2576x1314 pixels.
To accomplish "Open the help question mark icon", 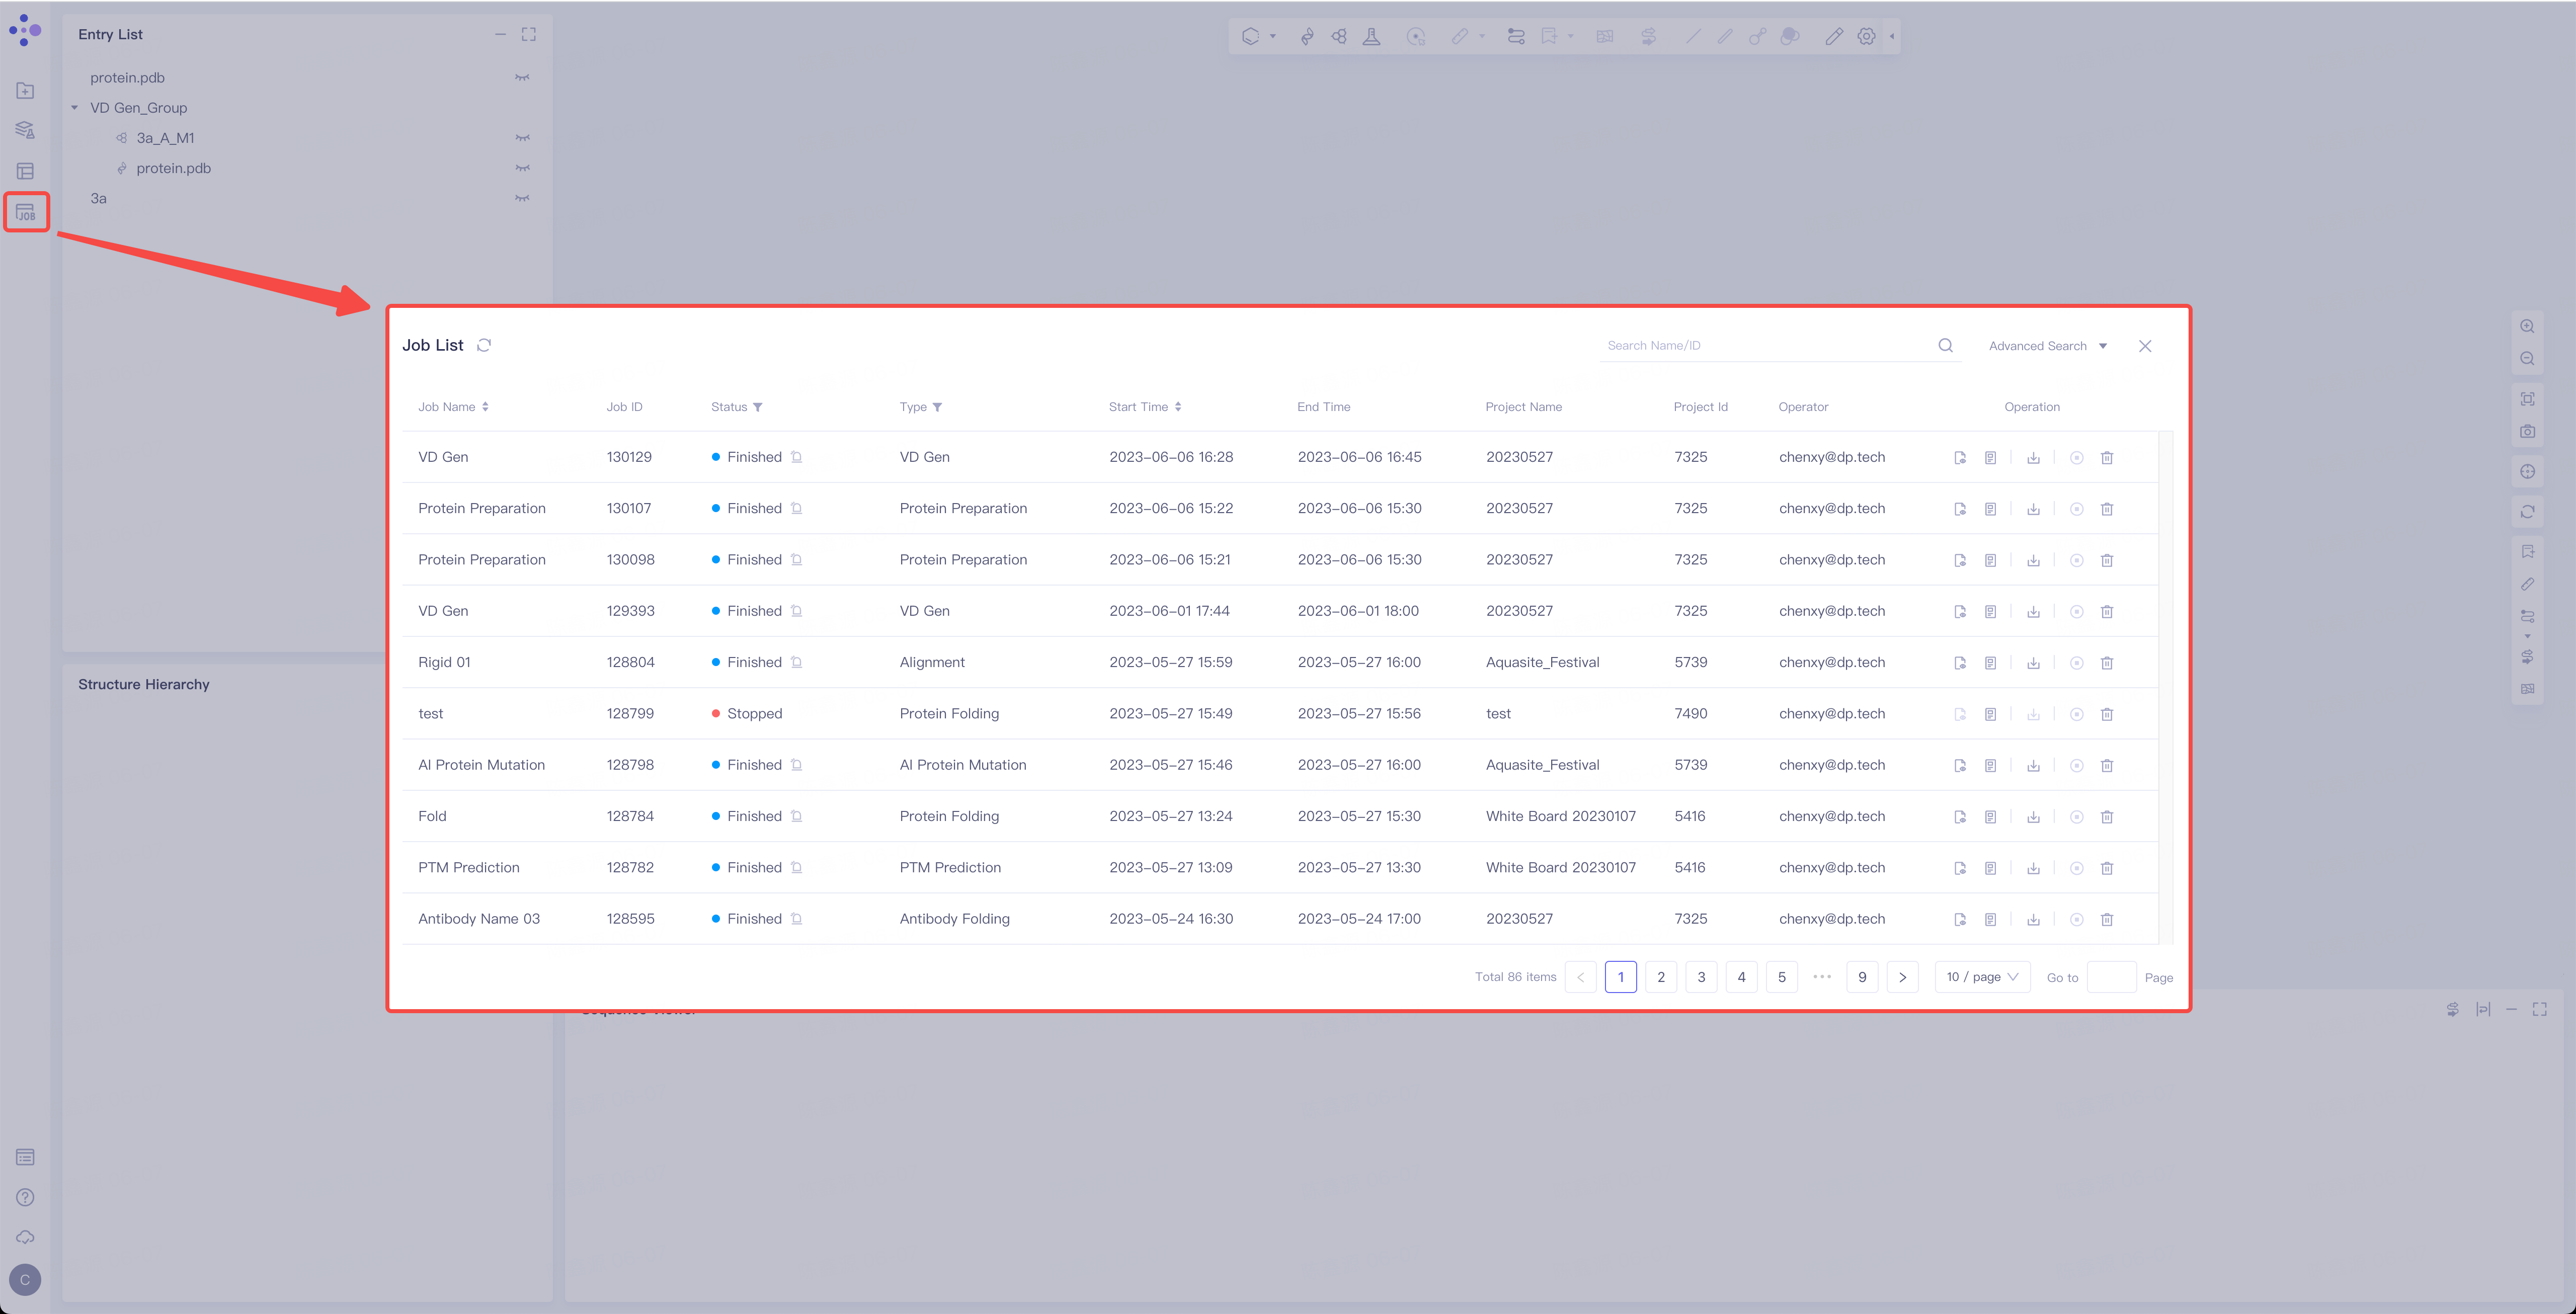I will point(26,1198).
